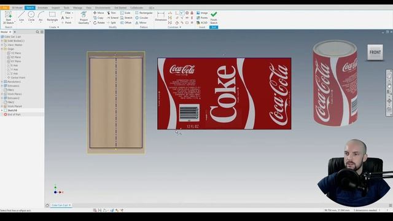This screenshot has width=393, height=221.
Task: Expand the View: Master tree node
Action: (2, 45)
